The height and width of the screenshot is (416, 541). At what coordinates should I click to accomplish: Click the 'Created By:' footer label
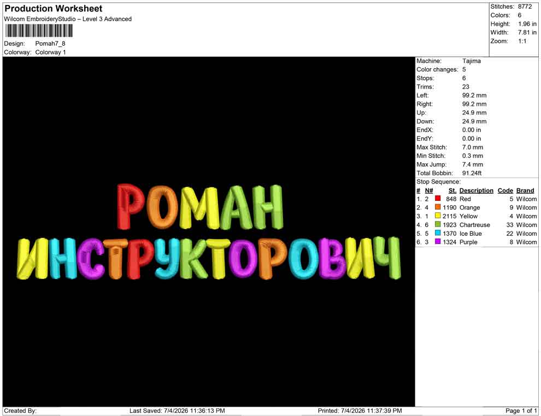20,411
